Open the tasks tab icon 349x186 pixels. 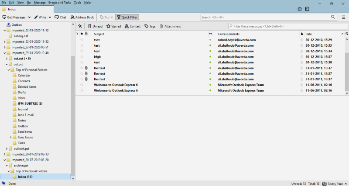[x=308, y=9]
